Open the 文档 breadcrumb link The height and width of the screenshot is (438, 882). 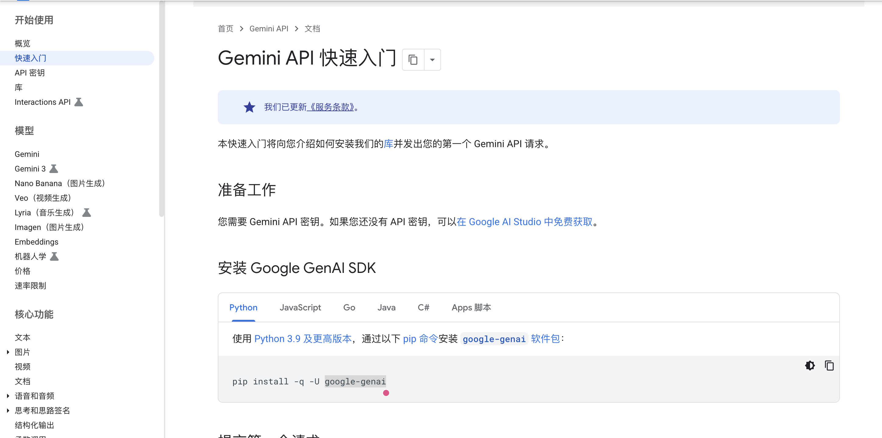tap(312, 29)
